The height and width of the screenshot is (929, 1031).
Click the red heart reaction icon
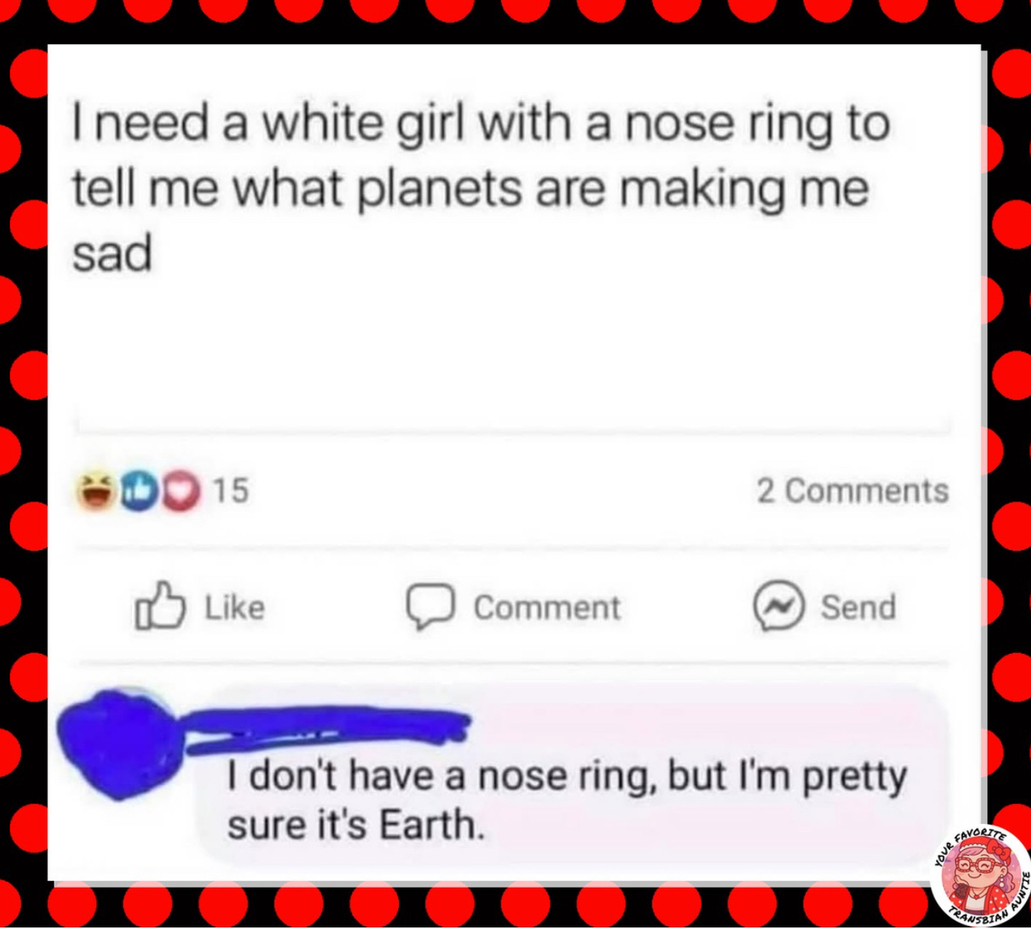click(181, 491)
